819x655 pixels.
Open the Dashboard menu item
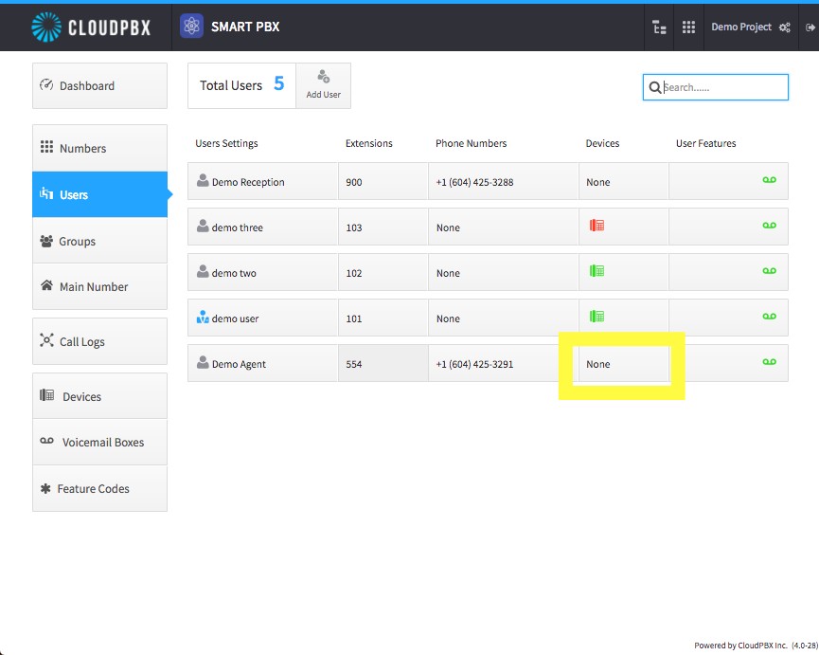99,85
